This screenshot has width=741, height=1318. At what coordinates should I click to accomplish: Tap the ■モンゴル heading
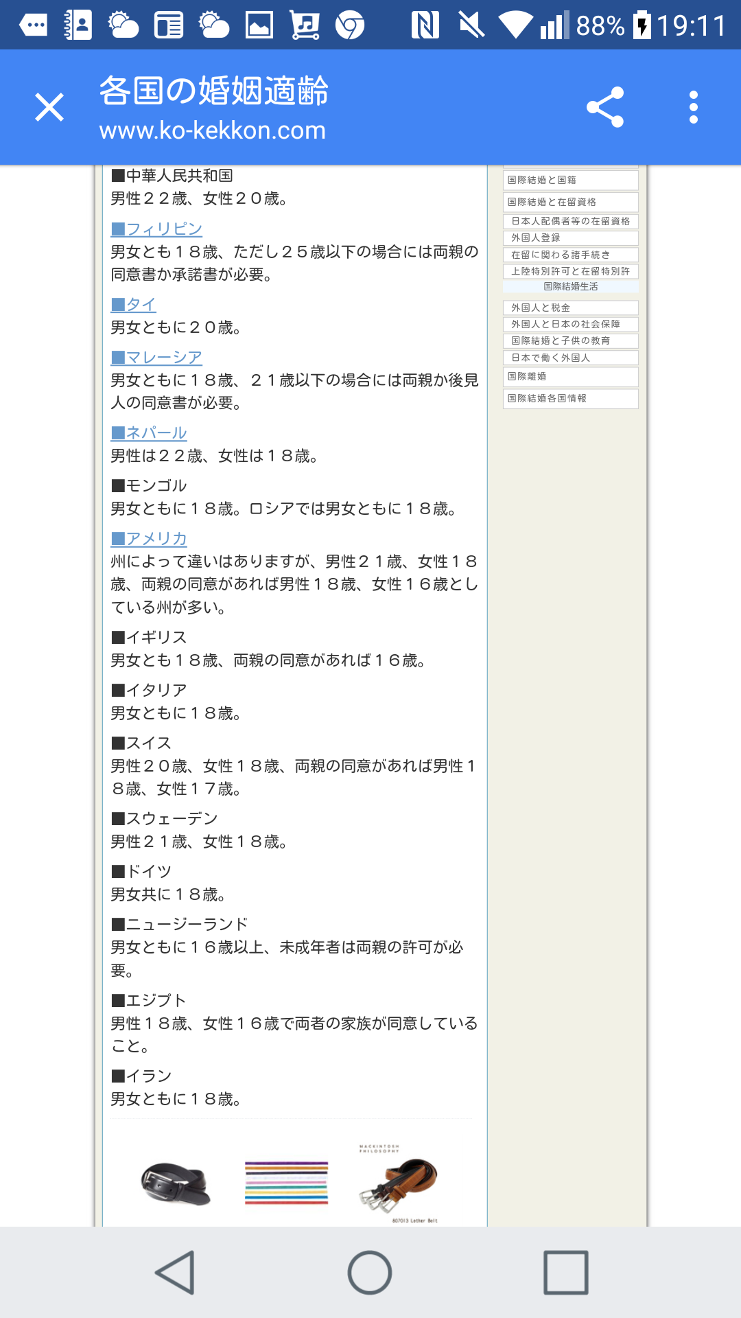pos(149,485)
